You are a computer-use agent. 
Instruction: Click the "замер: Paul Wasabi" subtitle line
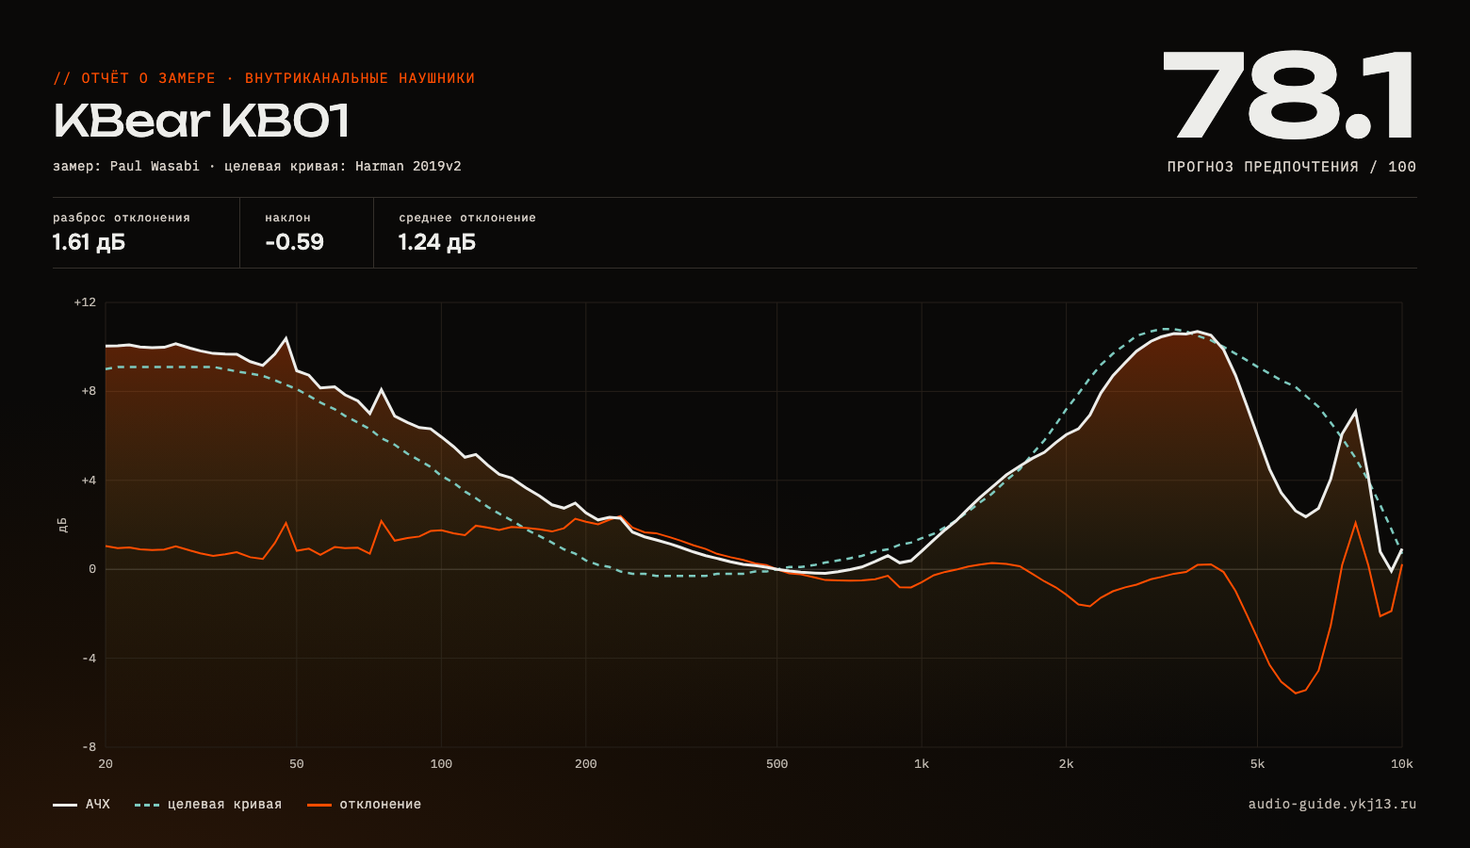pos(257,166)
